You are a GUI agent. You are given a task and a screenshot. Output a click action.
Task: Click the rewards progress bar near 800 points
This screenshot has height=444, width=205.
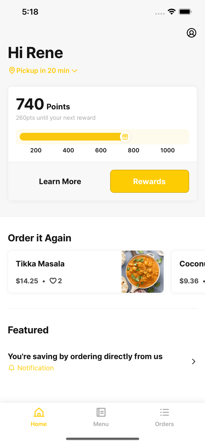[134, 137]
